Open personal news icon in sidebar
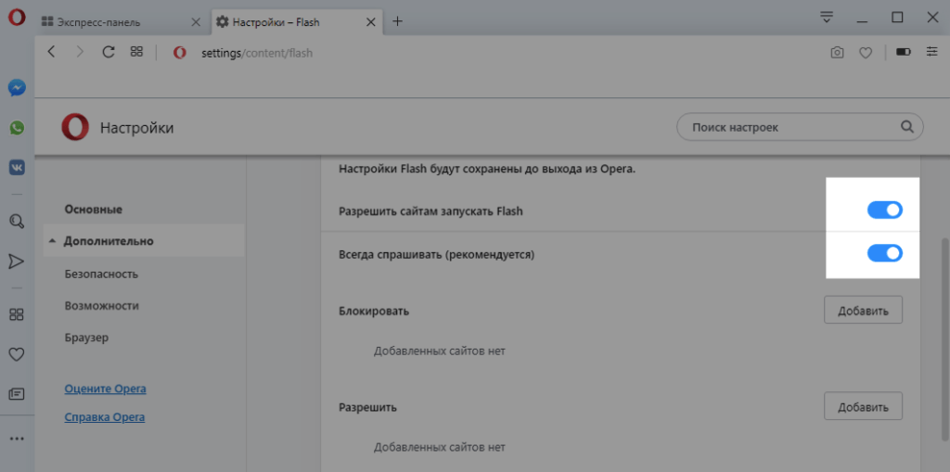Image resolution: width=950 pixels, height=472 pixels. tap(17, 394)
